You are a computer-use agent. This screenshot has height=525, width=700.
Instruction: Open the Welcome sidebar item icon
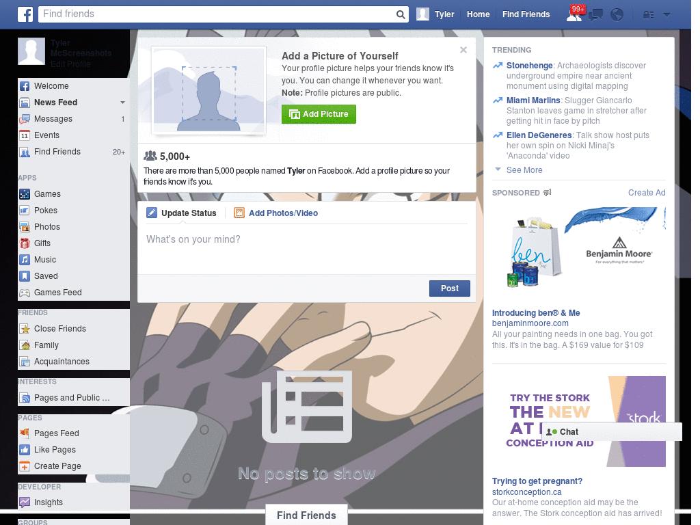click(x=25, y=86)
